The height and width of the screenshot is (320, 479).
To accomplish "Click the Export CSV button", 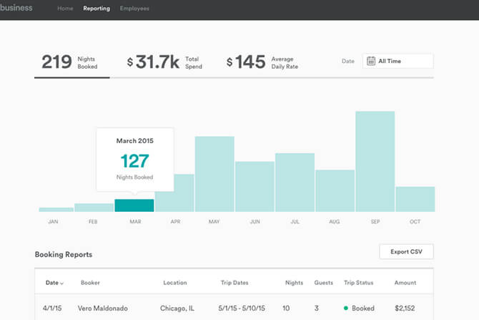I will coord(405,252).
